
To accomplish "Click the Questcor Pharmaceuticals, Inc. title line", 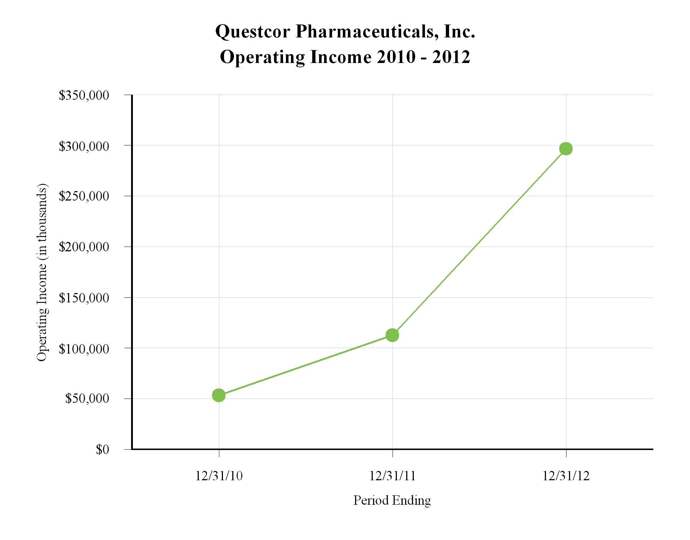I will pyautogui.click(x=345, y=31).
